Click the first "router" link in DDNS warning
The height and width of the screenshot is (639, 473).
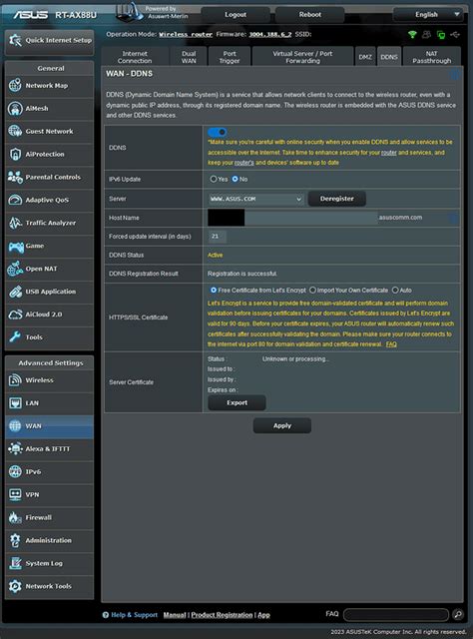(x=388, y=153)
